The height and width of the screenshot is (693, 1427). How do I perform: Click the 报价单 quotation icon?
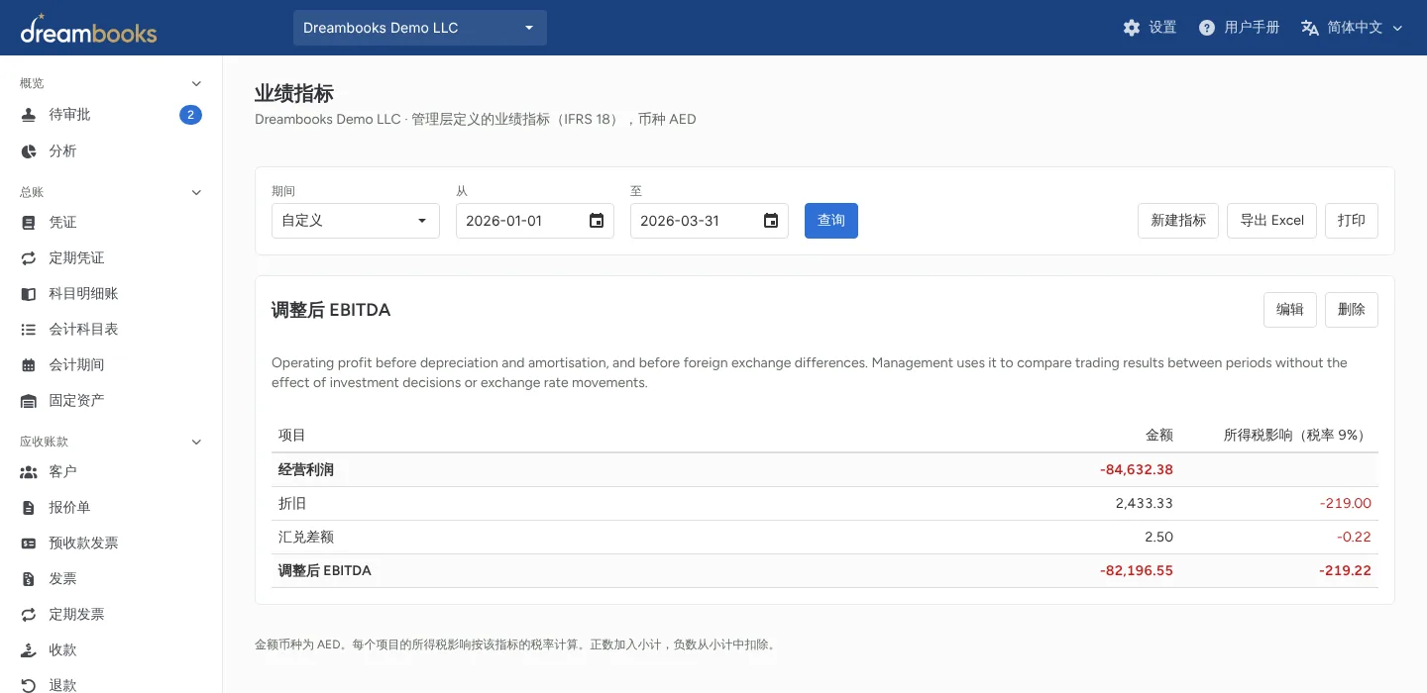(29, 508)
